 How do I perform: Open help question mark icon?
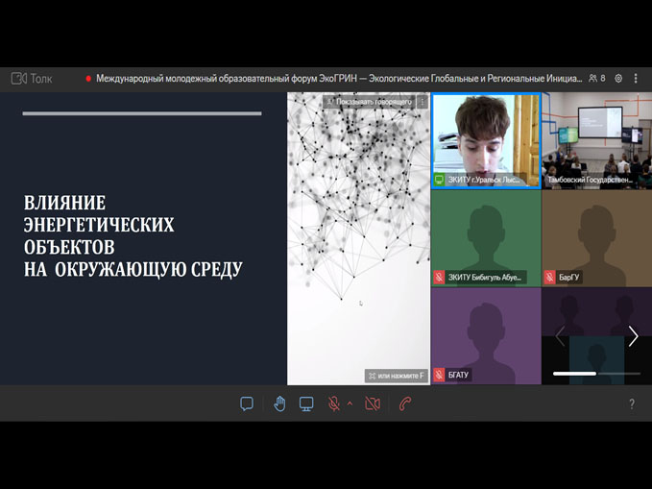click(631, 404)
